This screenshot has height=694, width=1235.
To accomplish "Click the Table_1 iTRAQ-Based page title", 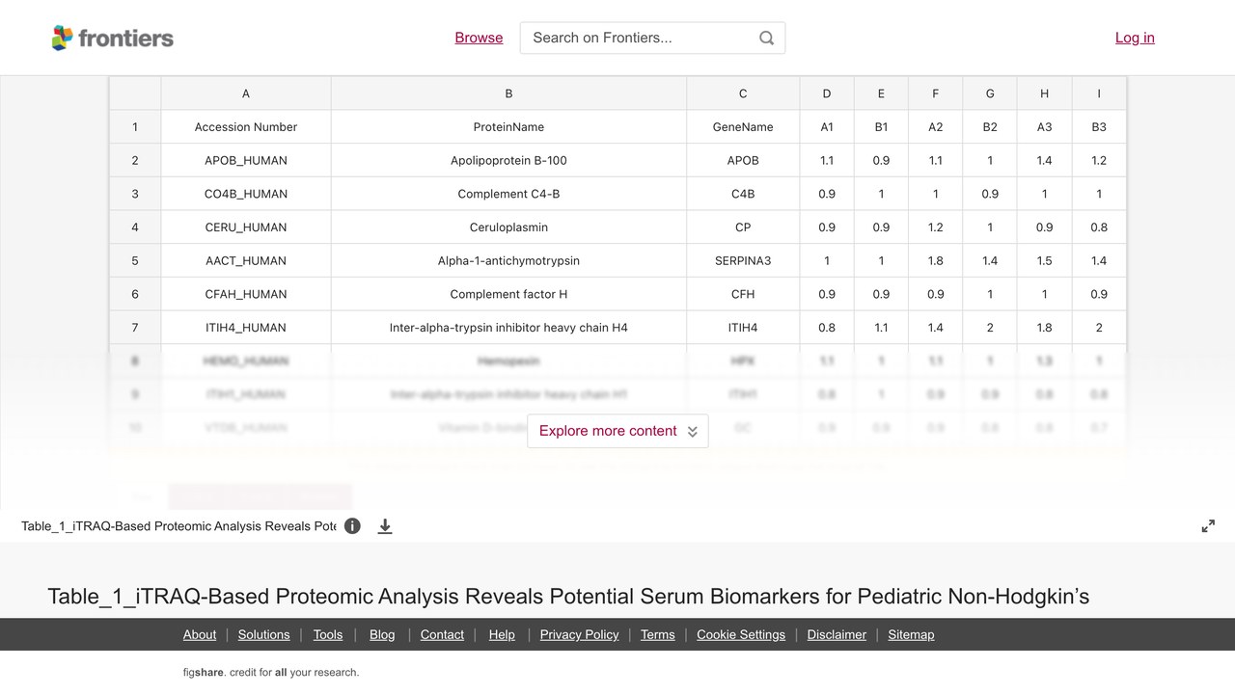I will click(568, 597).
